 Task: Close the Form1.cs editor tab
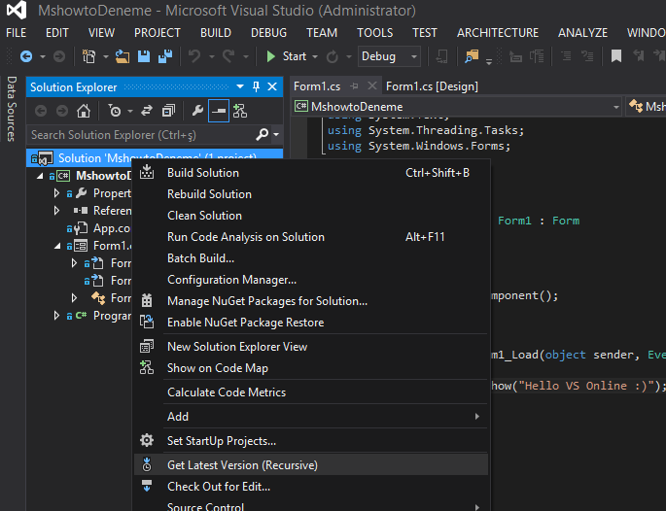372,86
